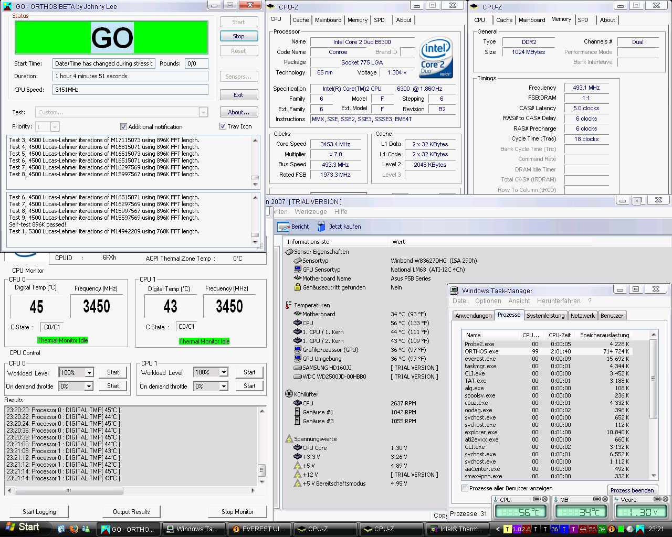This screenshot has height=537, width=672.
Task: Open the Werkzeuge menu in EVEREST
Action: coord(311,212)
